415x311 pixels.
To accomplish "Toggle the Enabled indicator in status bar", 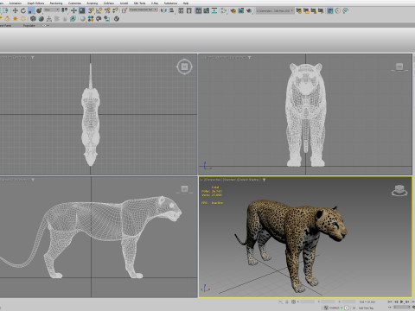I will 342,308.
